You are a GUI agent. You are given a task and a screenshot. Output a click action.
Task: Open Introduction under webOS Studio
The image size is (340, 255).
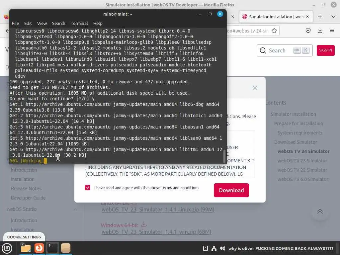pos(24,220)
